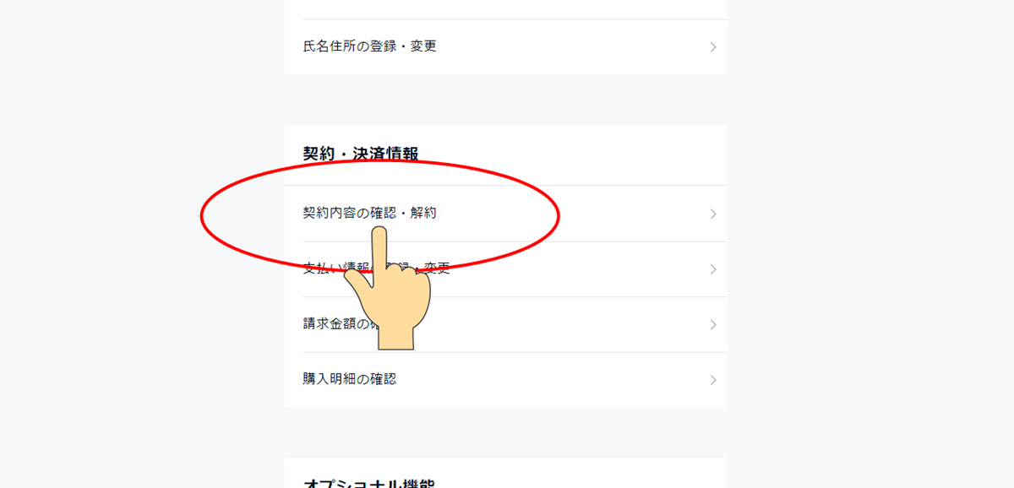This screenshot has width=1014, height=488.
Task: Open 購入明細の確認 page
Action: pos(505,380)
